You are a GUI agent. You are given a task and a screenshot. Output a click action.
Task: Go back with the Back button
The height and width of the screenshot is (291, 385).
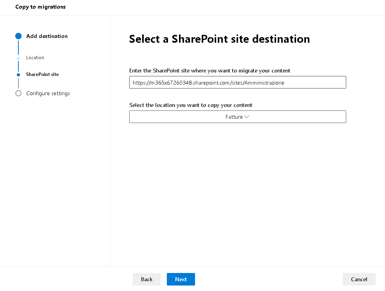tap(146, 279)
